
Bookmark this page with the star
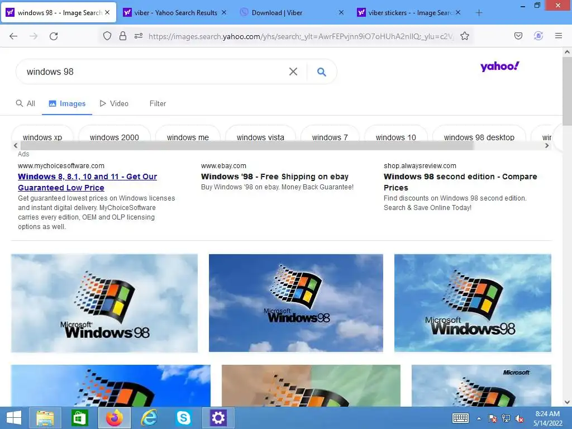[x=464, y=36]
